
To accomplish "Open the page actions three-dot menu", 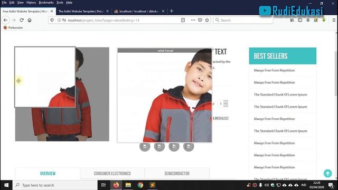I will [193, 20].
